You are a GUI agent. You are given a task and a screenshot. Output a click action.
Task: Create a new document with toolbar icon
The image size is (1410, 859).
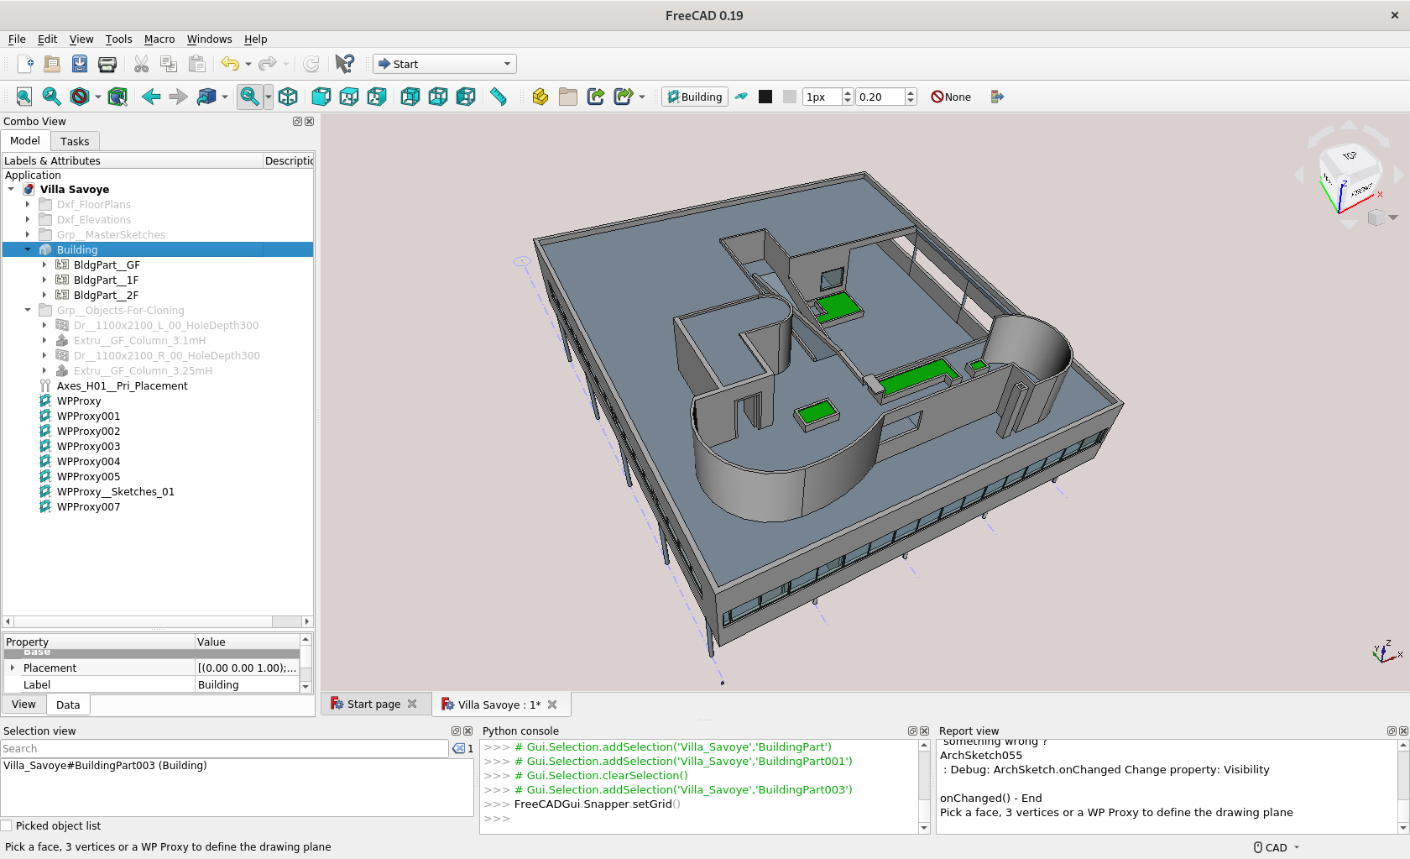(x=24, y=64)
